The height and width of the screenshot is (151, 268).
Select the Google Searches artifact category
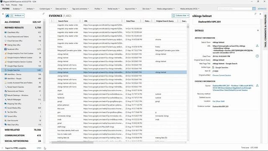point(22,70)
